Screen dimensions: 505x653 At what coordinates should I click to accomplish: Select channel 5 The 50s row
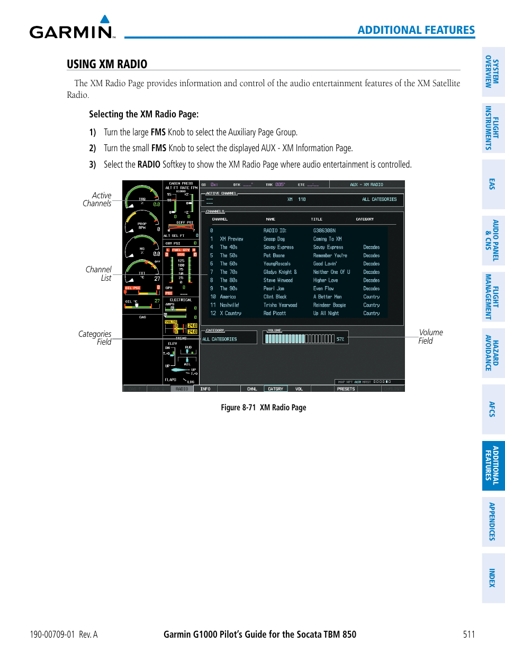click(298, 255)
